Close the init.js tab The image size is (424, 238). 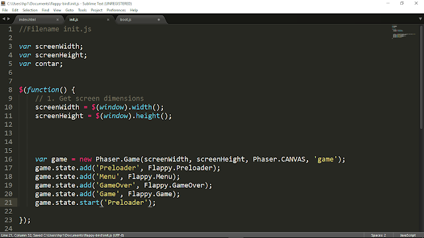108,20
